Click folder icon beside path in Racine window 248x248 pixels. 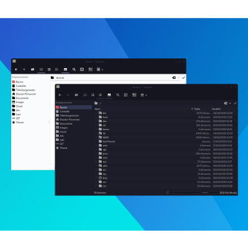click(x=96, y=103)
